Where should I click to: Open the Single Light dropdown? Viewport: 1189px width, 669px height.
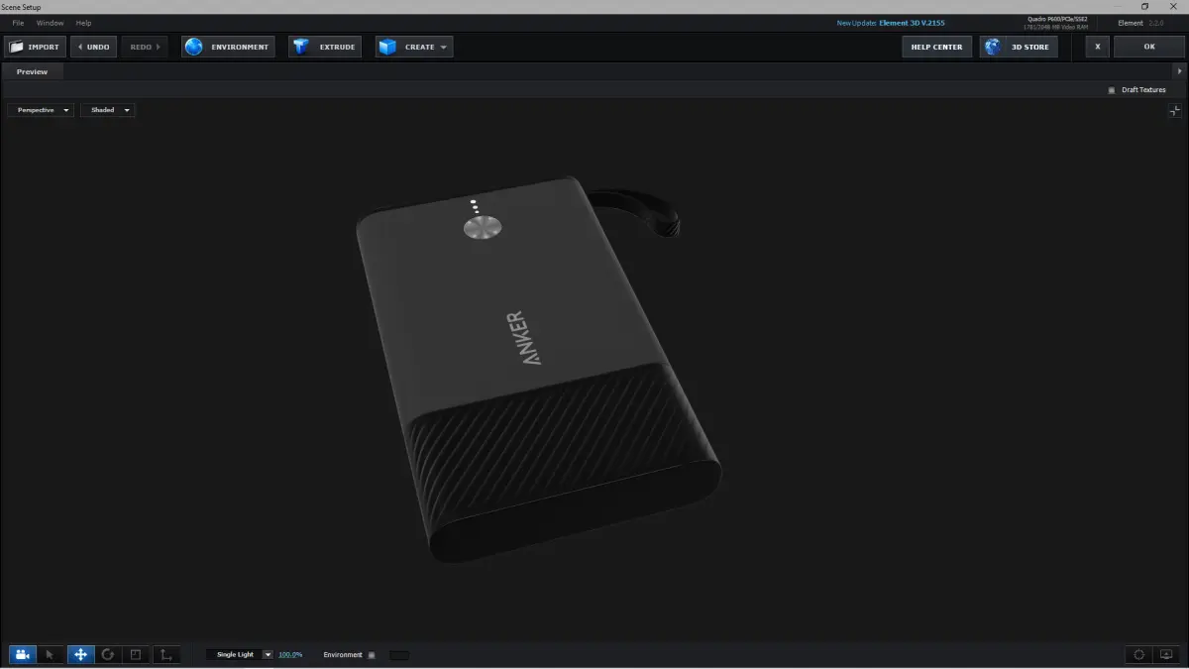pos(239,655)
